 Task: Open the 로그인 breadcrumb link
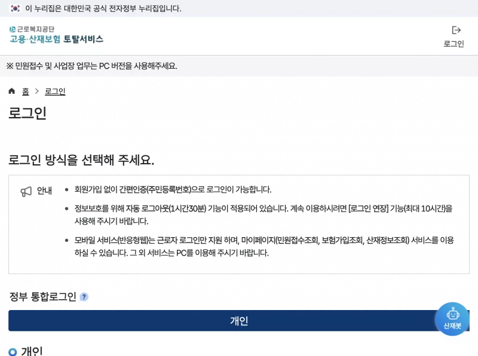click(x=55, y=91)
